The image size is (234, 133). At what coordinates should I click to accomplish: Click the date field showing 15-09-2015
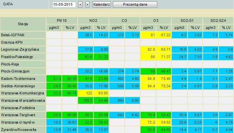tap(64, 4)
